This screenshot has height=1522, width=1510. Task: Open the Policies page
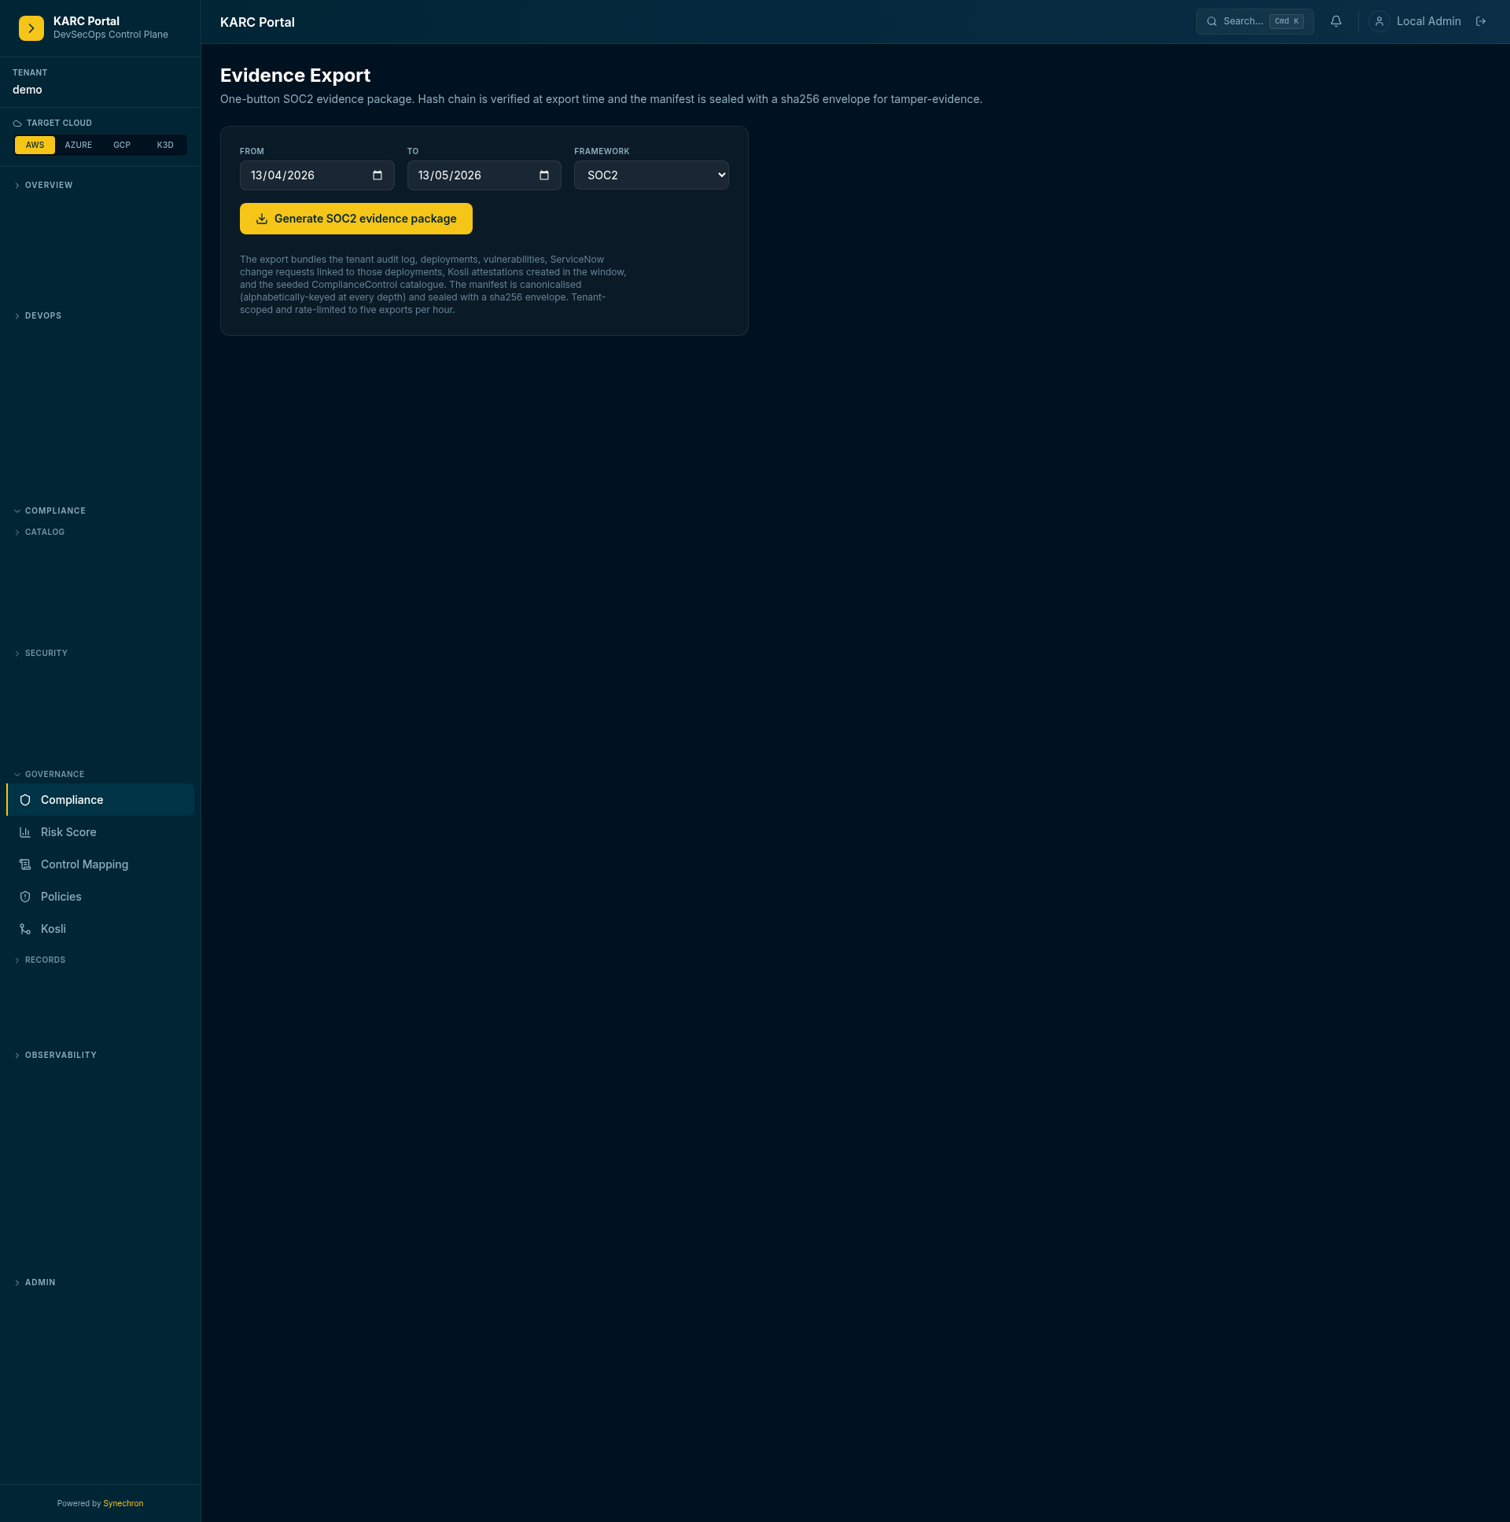pyautogui.click(x=100, y=897)
